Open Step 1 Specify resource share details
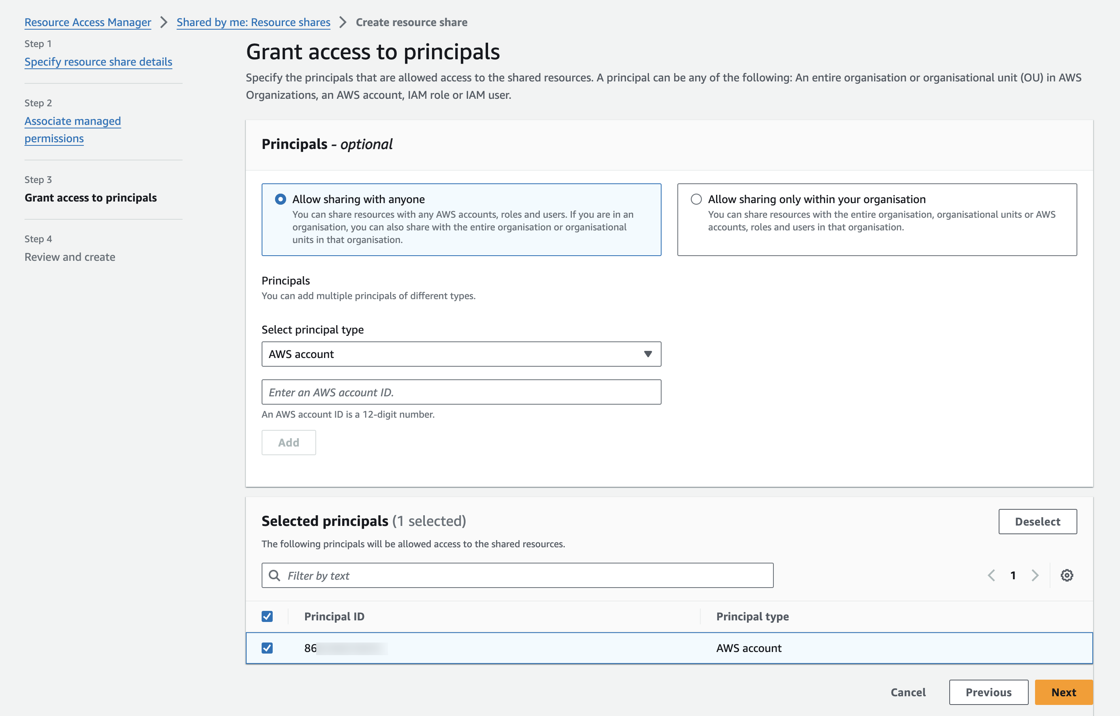This screenshot has width=1120, height=716. point(98,62)
